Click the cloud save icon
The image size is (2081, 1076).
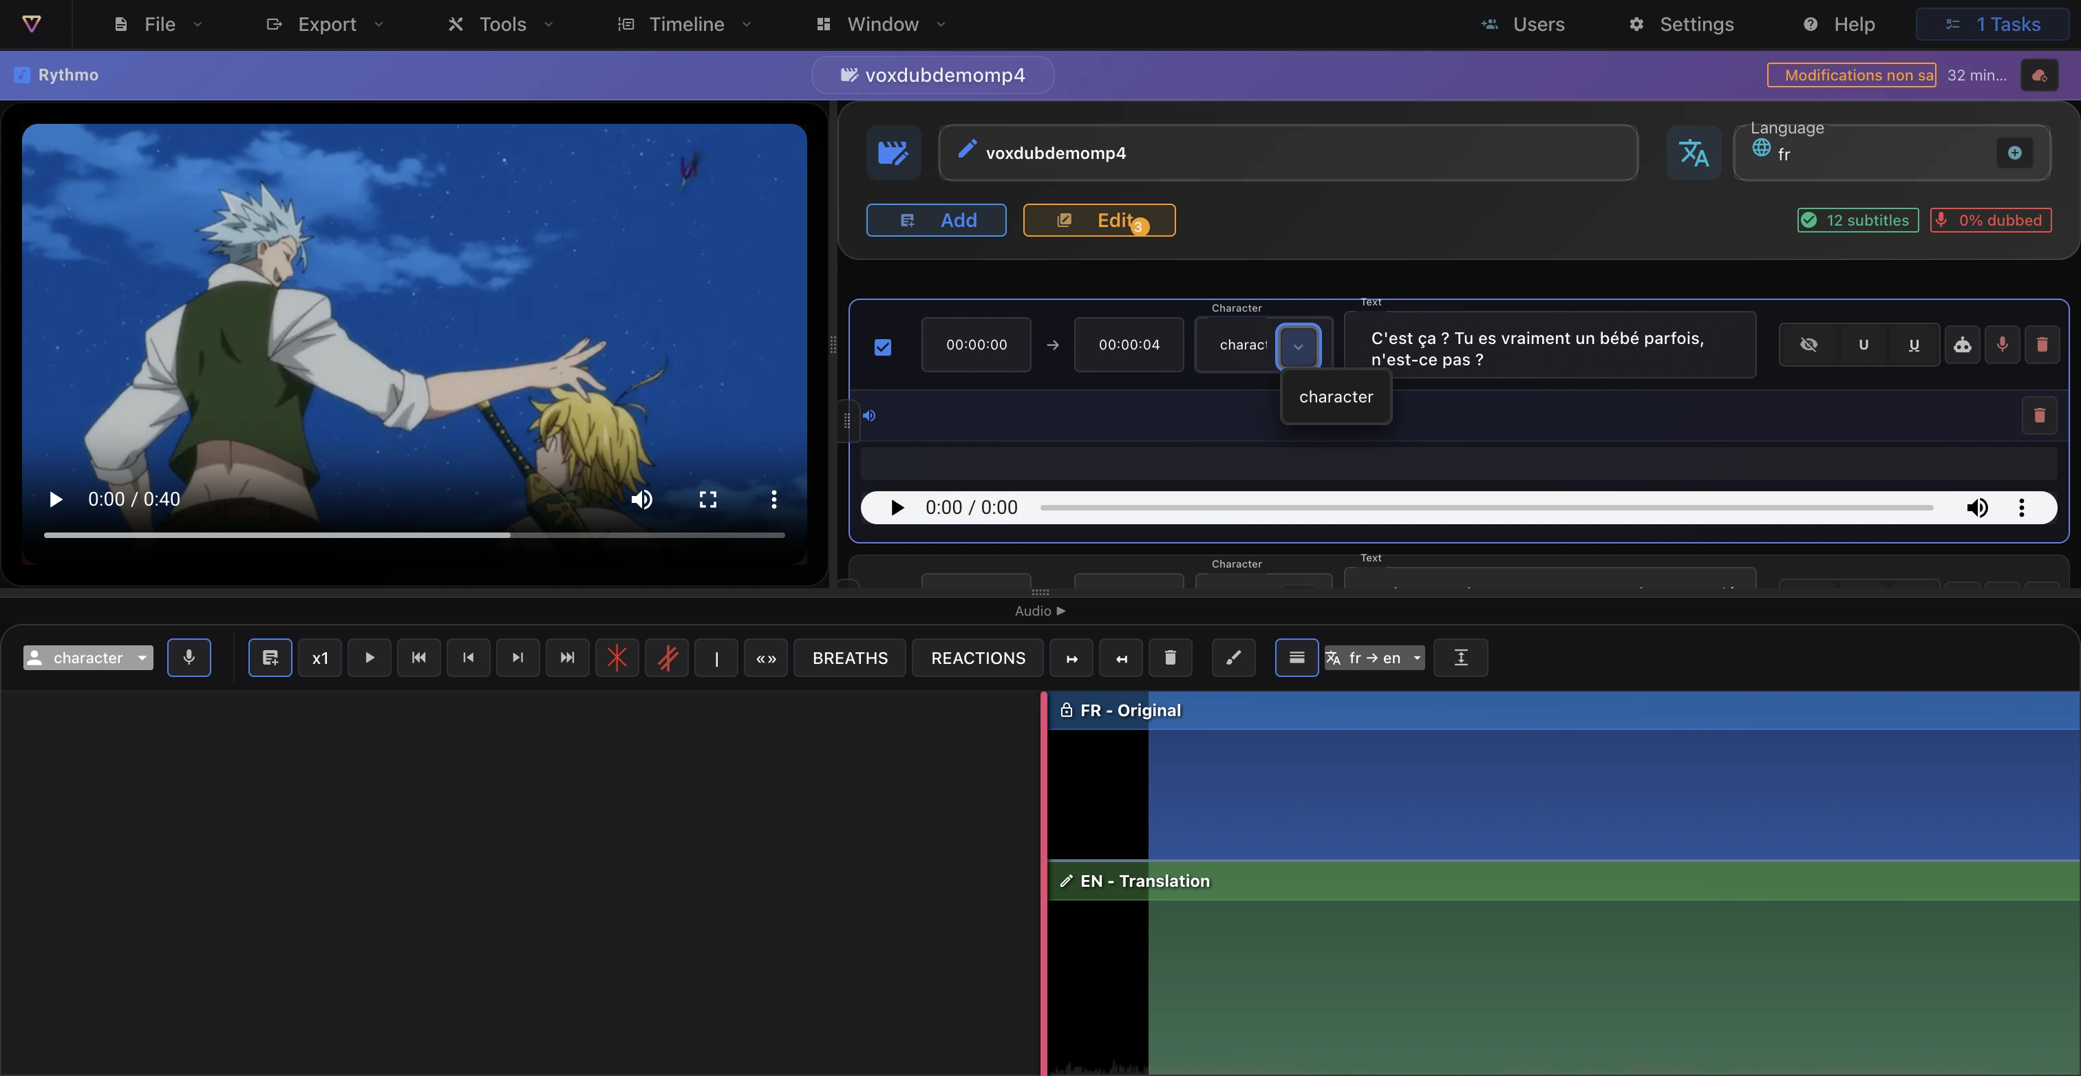point(2039,75)
